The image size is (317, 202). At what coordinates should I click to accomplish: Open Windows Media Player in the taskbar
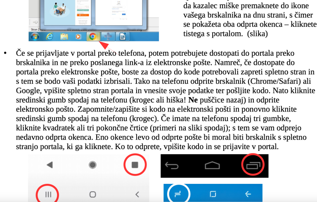coord(78,37)
